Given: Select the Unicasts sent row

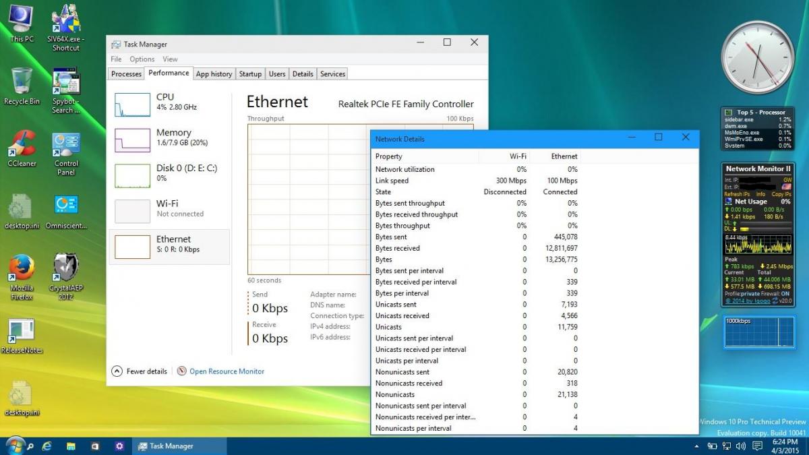Looking at the screenshot, I should click(477, 305).
